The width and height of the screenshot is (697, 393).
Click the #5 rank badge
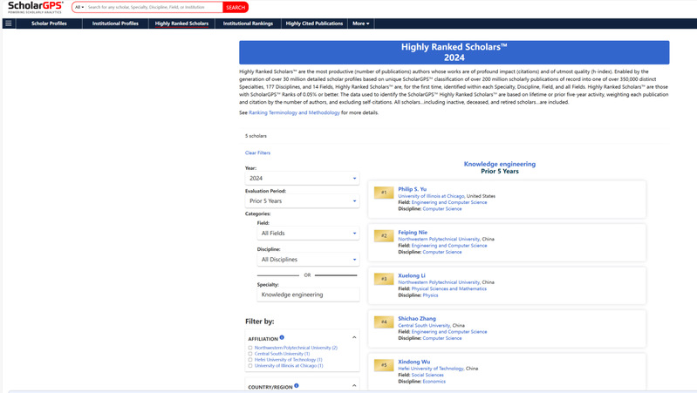[x=384, y=365]
